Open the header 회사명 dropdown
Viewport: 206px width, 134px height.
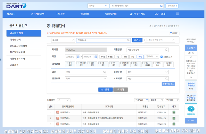pyautogui.click(x=98, y=6)
